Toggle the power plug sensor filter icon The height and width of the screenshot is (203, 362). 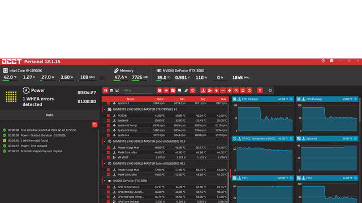216,90
